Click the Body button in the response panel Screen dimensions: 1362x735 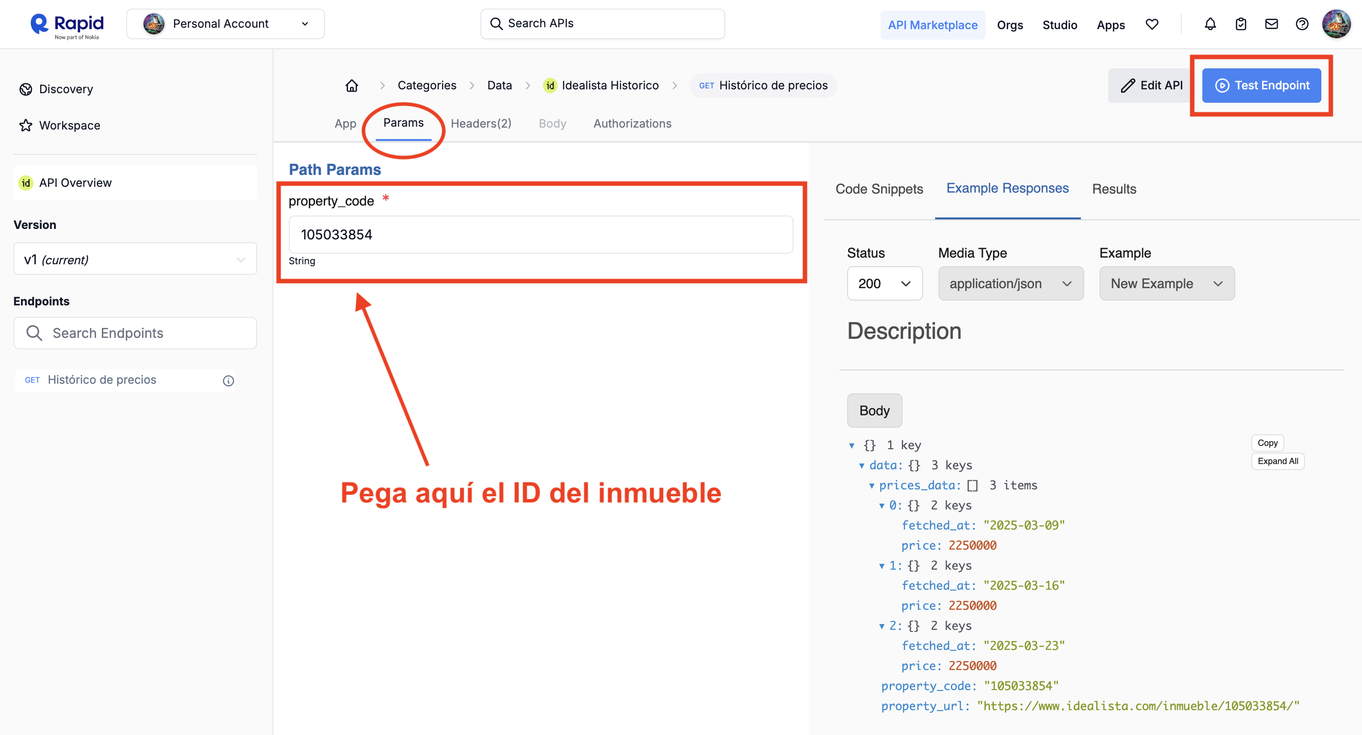coord(874,411)
